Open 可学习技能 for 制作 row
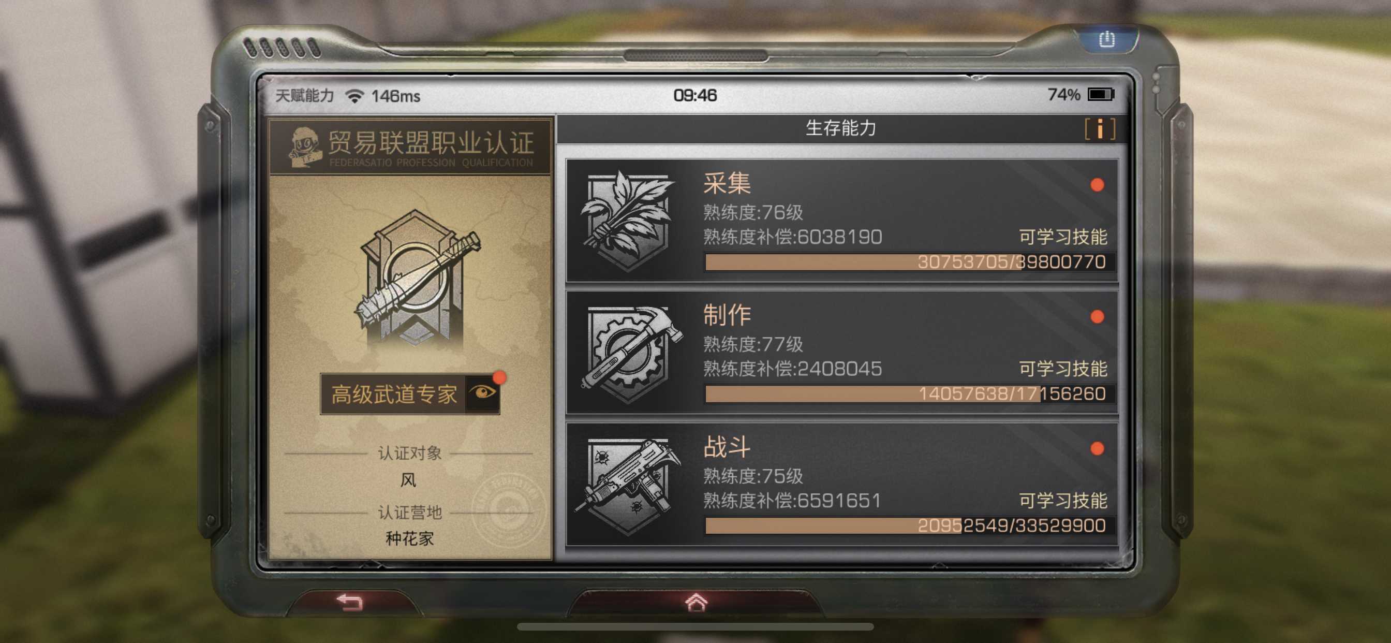 [x=1063, y=369]
